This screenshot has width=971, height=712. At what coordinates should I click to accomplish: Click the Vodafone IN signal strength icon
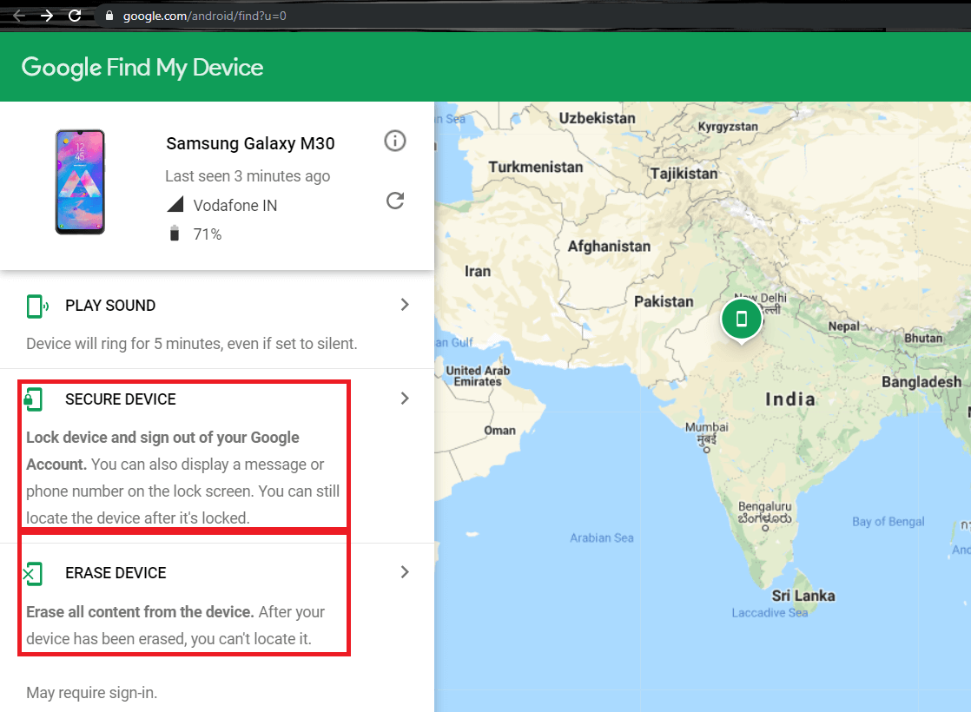174,204
